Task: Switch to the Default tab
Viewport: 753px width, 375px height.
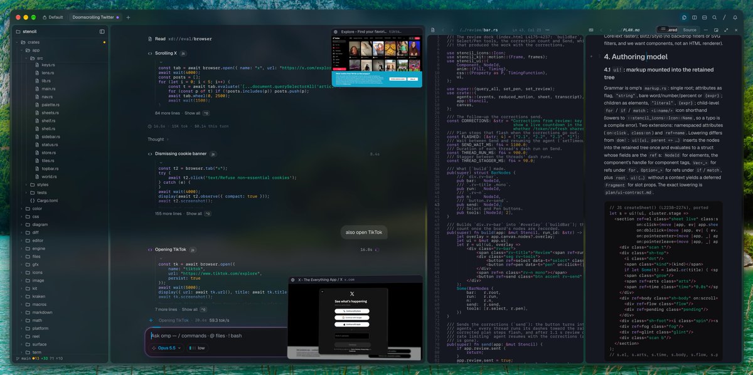Action: coord(53,18)
